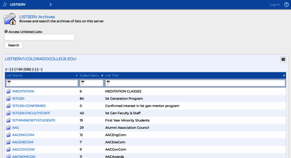
Task: Click the LISTSERV logo icon
Action: (x=5, y=4)
